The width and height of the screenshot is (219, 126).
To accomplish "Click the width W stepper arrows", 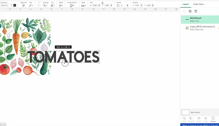I will point(99,5).
